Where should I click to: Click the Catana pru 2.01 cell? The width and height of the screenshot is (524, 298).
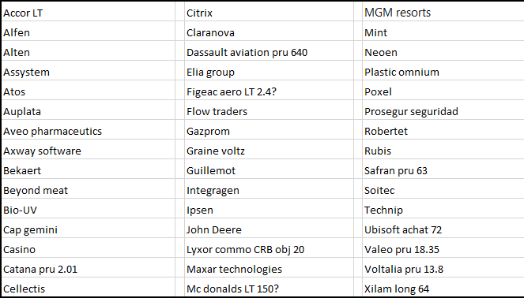click(89, 269)
